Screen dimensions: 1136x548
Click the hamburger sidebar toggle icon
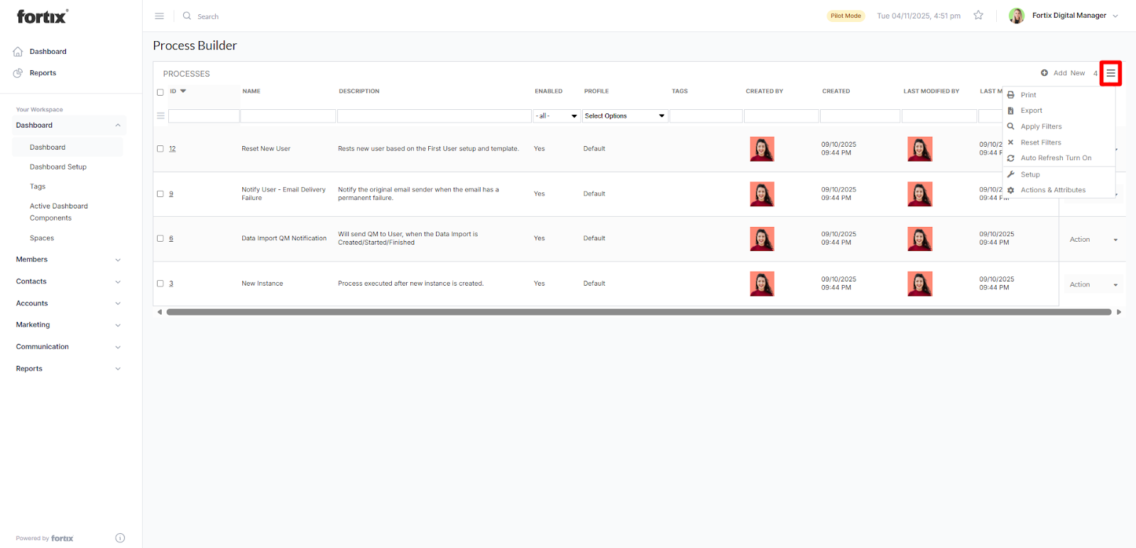click(159, 16)
